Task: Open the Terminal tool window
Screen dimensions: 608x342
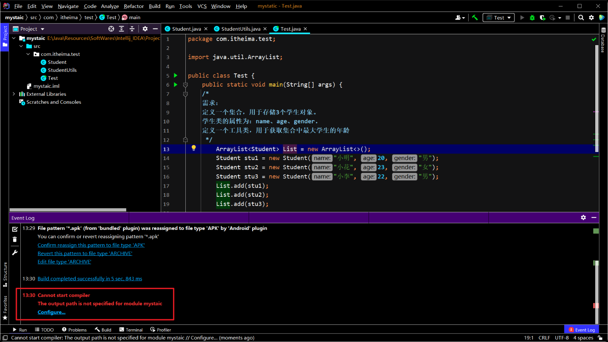Action: pos(131,330)
